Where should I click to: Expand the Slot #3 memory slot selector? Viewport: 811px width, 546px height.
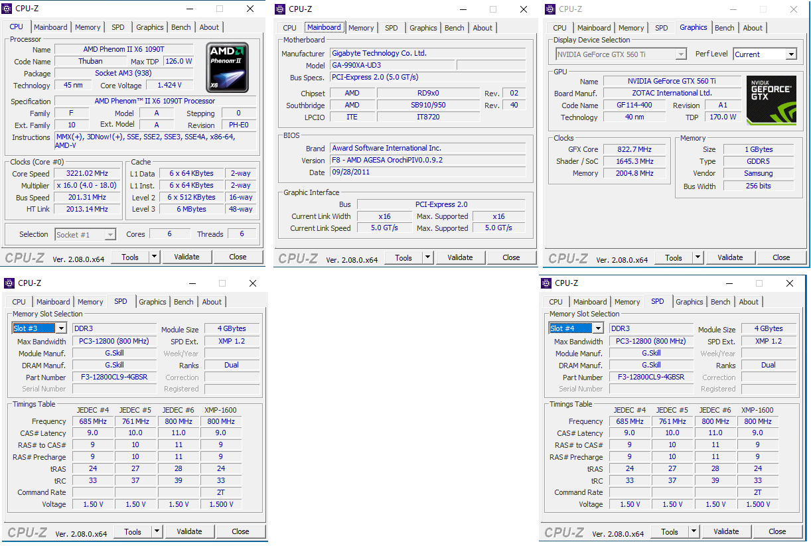(x=61, y=328)
